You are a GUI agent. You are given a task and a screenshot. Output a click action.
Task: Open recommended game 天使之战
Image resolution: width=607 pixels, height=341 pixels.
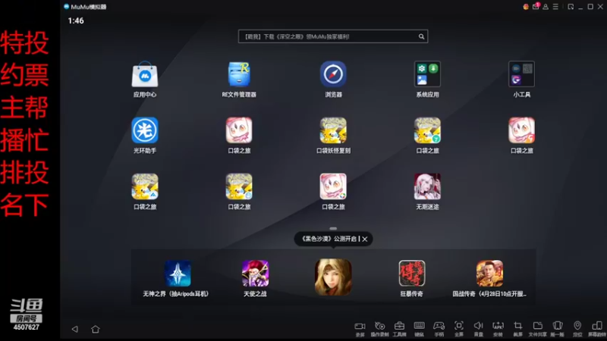[x=255, y=274]
